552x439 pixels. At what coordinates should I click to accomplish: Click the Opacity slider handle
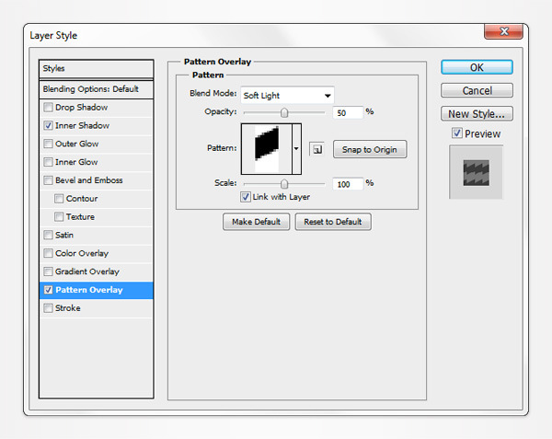click(284, 112)
